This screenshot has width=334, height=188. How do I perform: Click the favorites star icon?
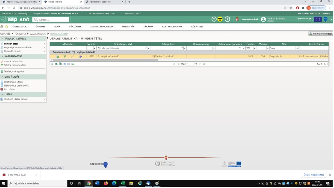(7, 26)
